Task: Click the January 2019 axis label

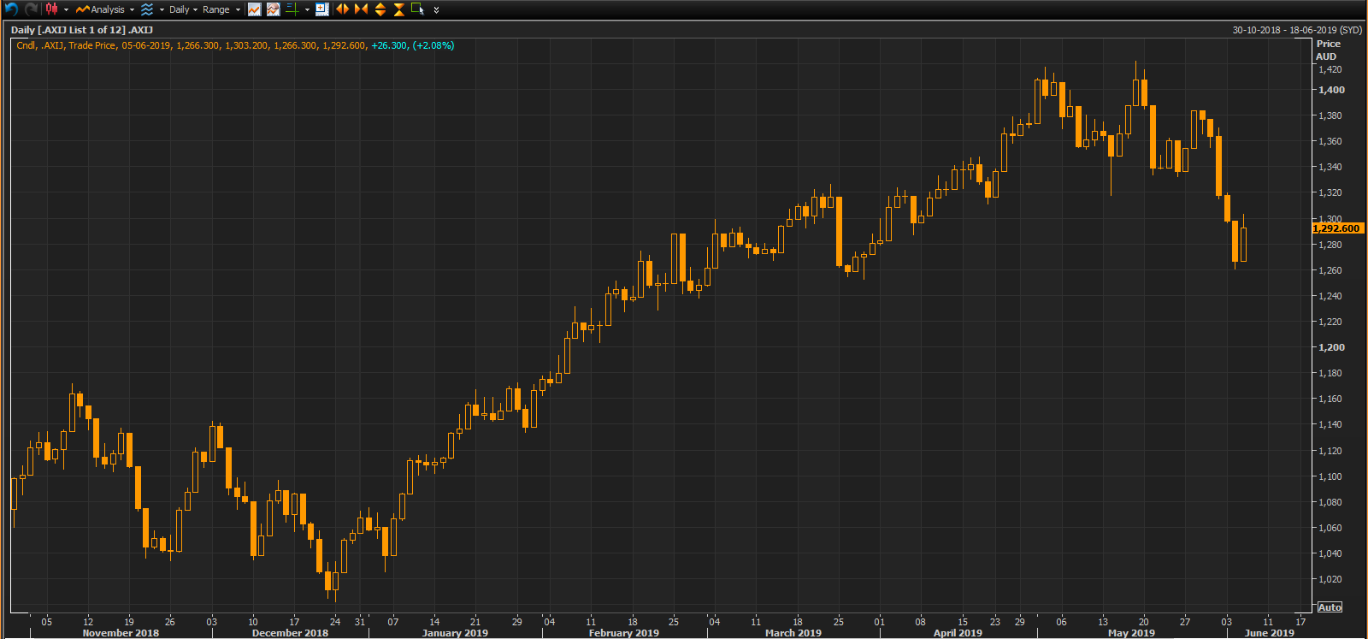Action: tap(455, 633)
